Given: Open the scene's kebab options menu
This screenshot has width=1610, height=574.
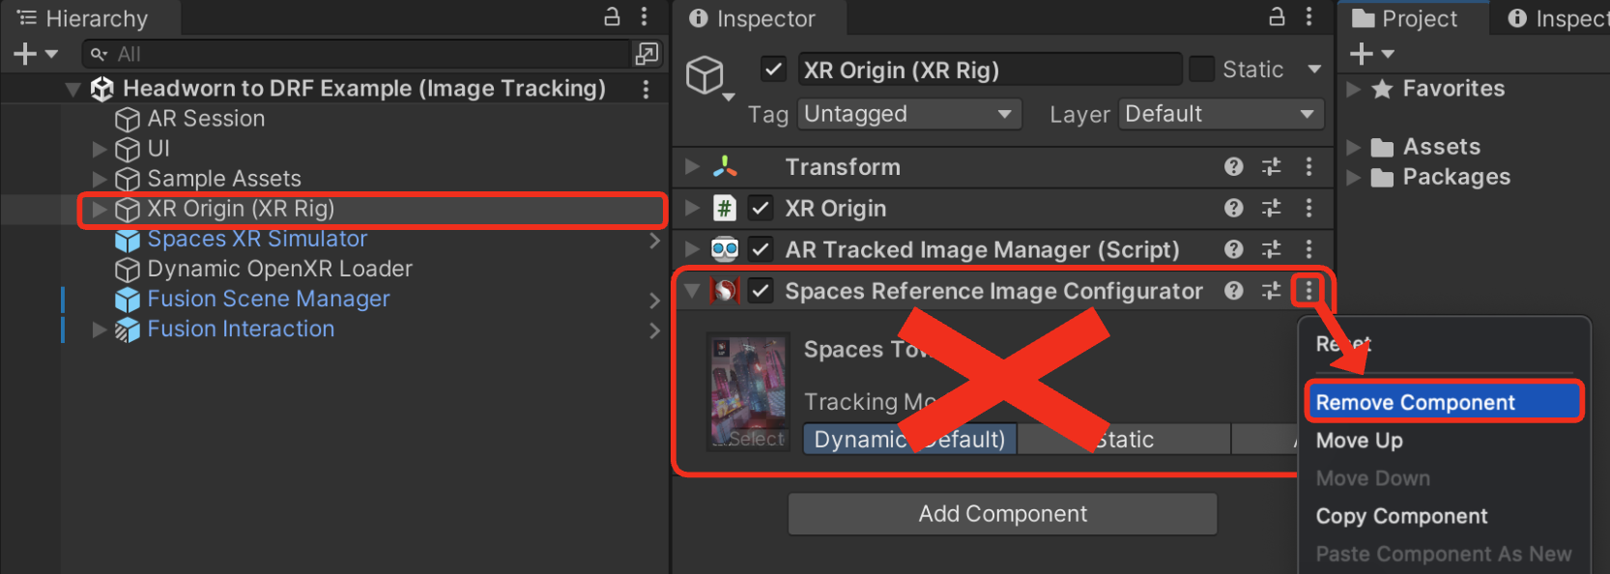Looking at the screenshot, I should coord(646,89).
